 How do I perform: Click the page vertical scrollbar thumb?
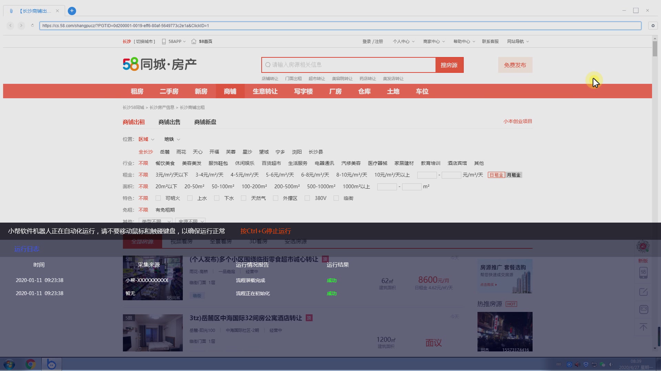655,48
